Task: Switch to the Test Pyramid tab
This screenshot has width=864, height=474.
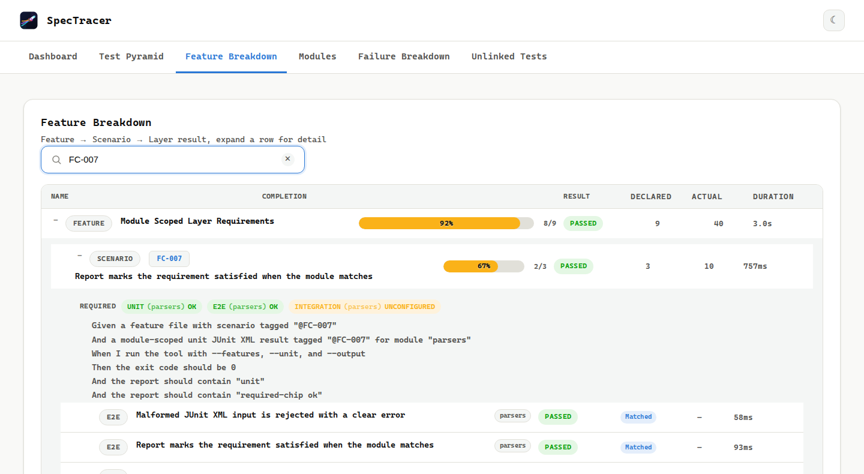Action: click(131, 56)
